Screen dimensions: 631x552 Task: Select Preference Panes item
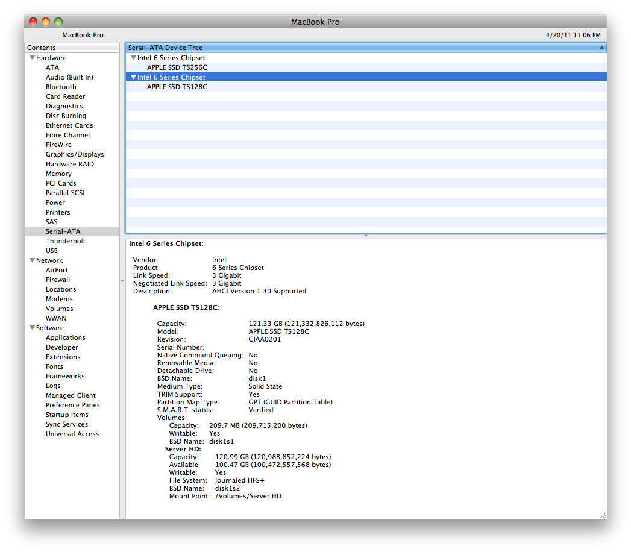coord(72,405)
